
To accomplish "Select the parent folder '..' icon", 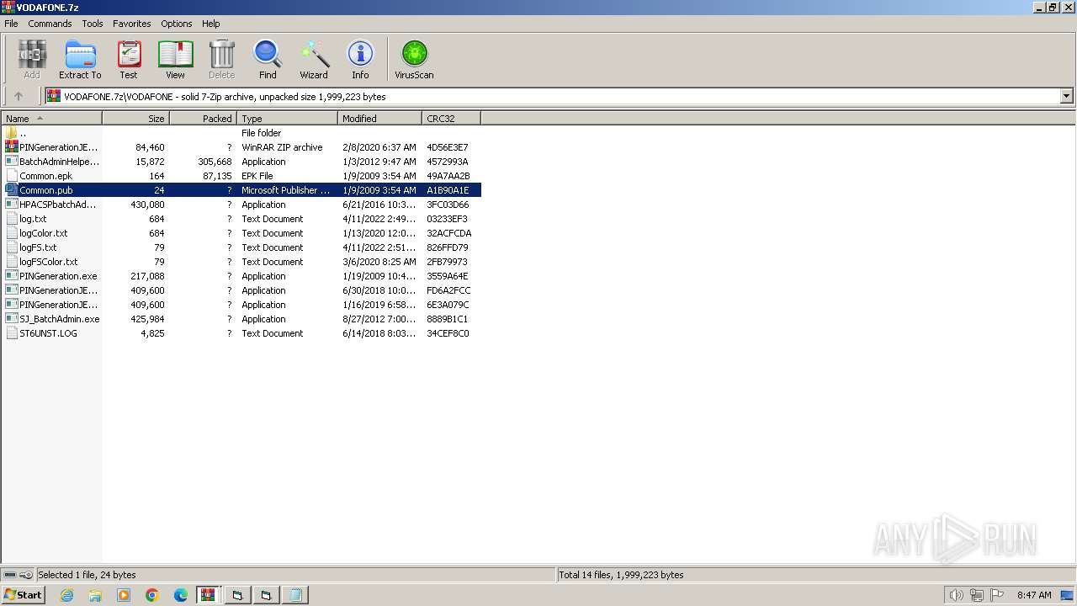I will pos(12,133).
